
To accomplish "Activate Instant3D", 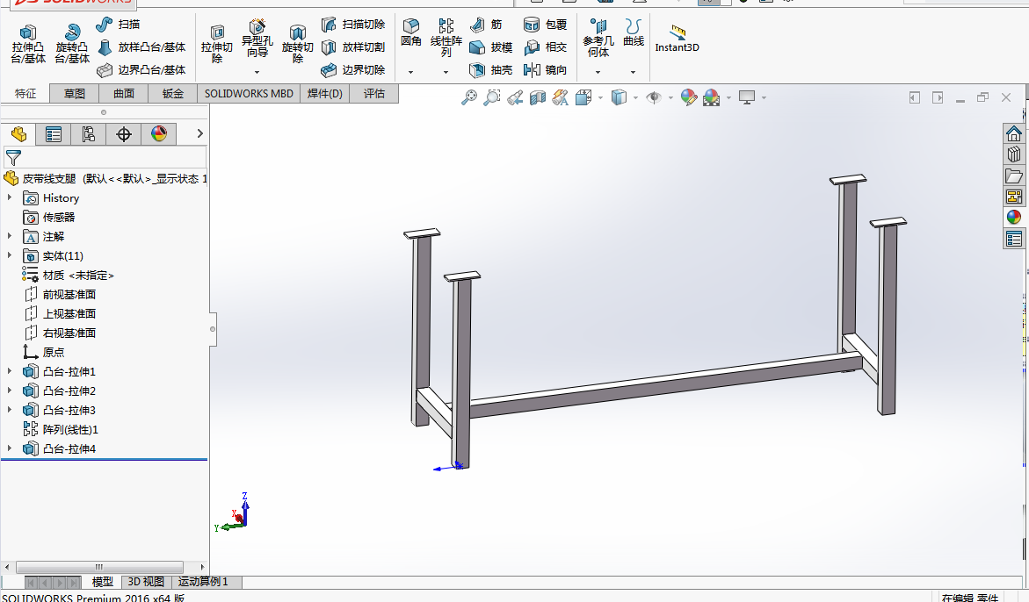I will (678, 39).
